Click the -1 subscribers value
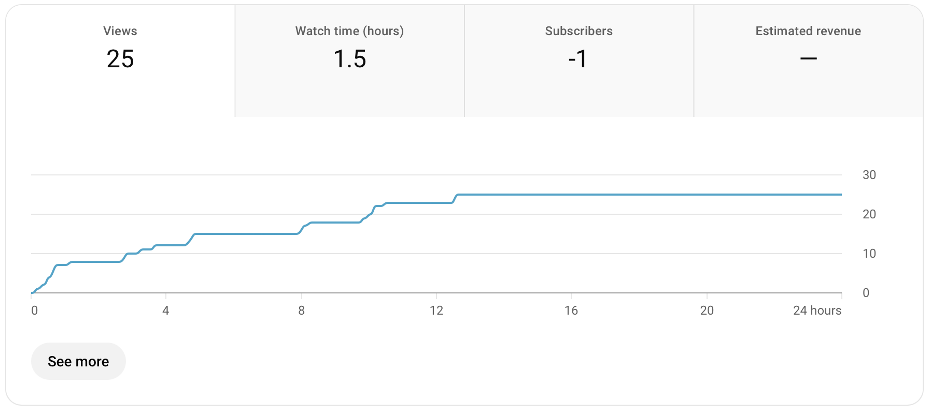Image resolution: width=931 pixels, height=414 pixels. point(578,59)
